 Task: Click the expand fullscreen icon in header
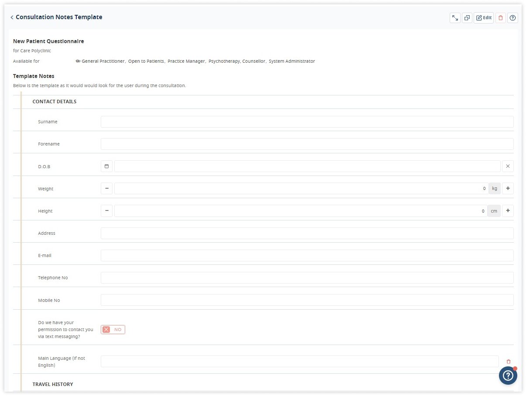click(x=455, y=18)
